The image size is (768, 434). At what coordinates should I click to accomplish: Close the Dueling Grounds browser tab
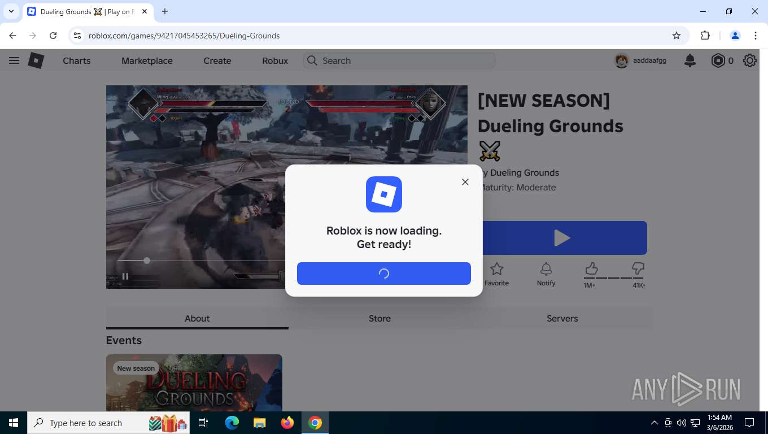[145, 11]
